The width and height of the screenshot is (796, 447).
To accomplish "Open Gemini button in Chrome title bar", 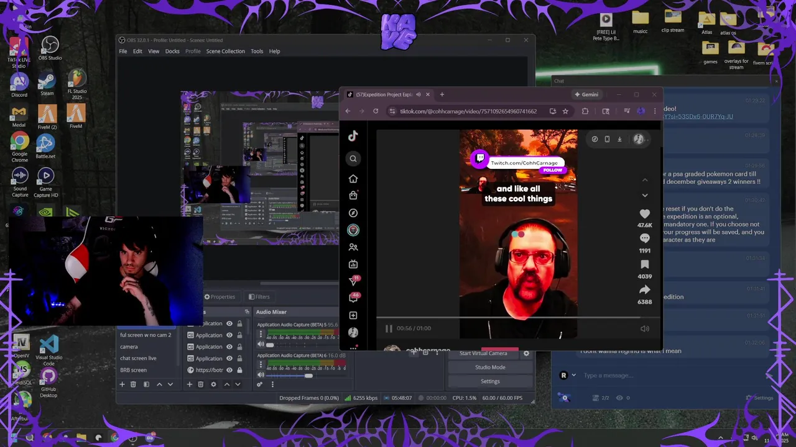I will click(x=586, y=94).
